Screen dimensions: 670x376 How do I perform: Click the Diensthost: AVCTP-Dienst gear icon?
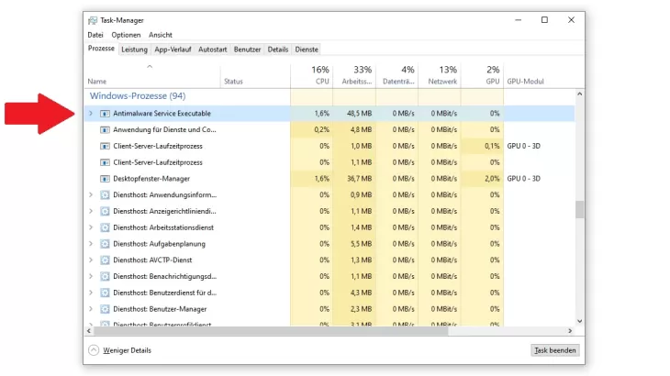coord(104,260)
